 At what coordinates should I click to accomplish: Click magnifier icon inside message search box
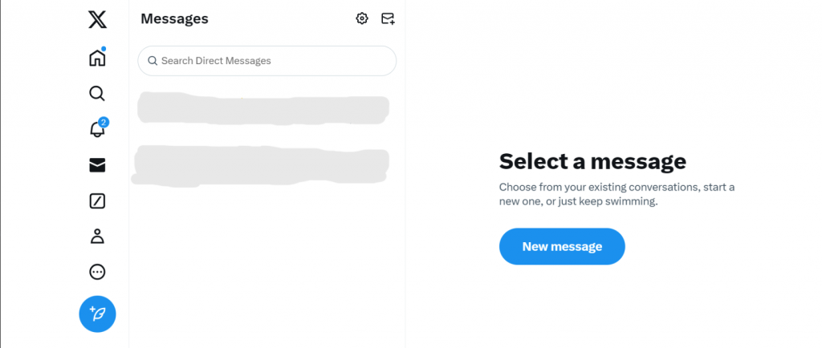tap(152, 61)
